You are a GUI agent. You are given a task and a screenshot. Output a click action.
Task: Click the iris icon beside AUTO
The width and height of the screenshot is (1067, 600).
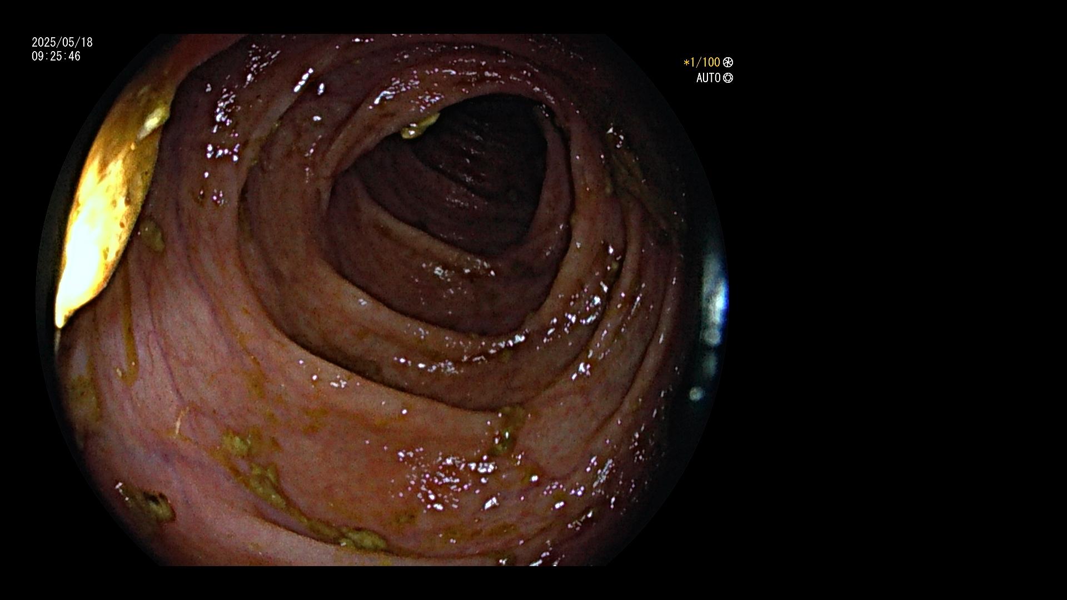pyautogui.click(x=728, y=78)
